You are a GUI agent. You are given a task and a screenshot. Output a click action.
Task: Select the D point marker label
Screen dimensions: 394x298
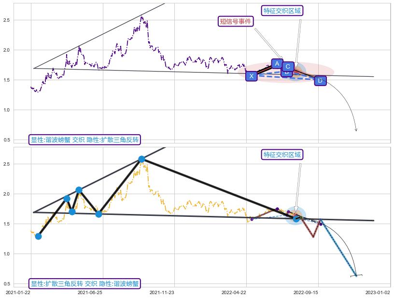click(x=320, y=80)
